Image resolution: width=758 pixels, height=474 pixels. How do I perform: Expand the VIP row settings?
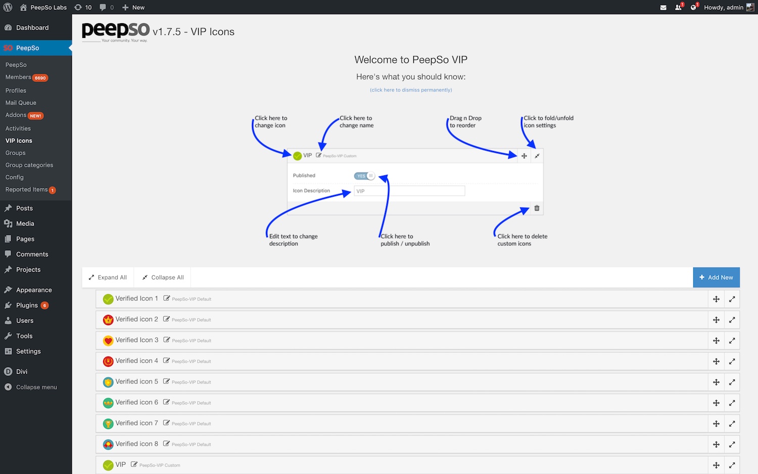coord(732,465)
